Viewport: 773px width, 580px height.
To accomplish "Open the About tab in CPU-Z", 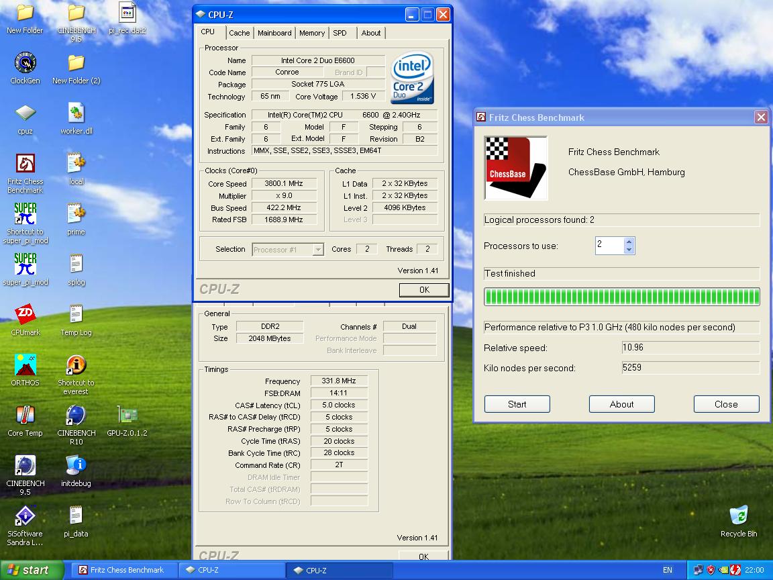I will pyautogui.click(x=370, y=33).
